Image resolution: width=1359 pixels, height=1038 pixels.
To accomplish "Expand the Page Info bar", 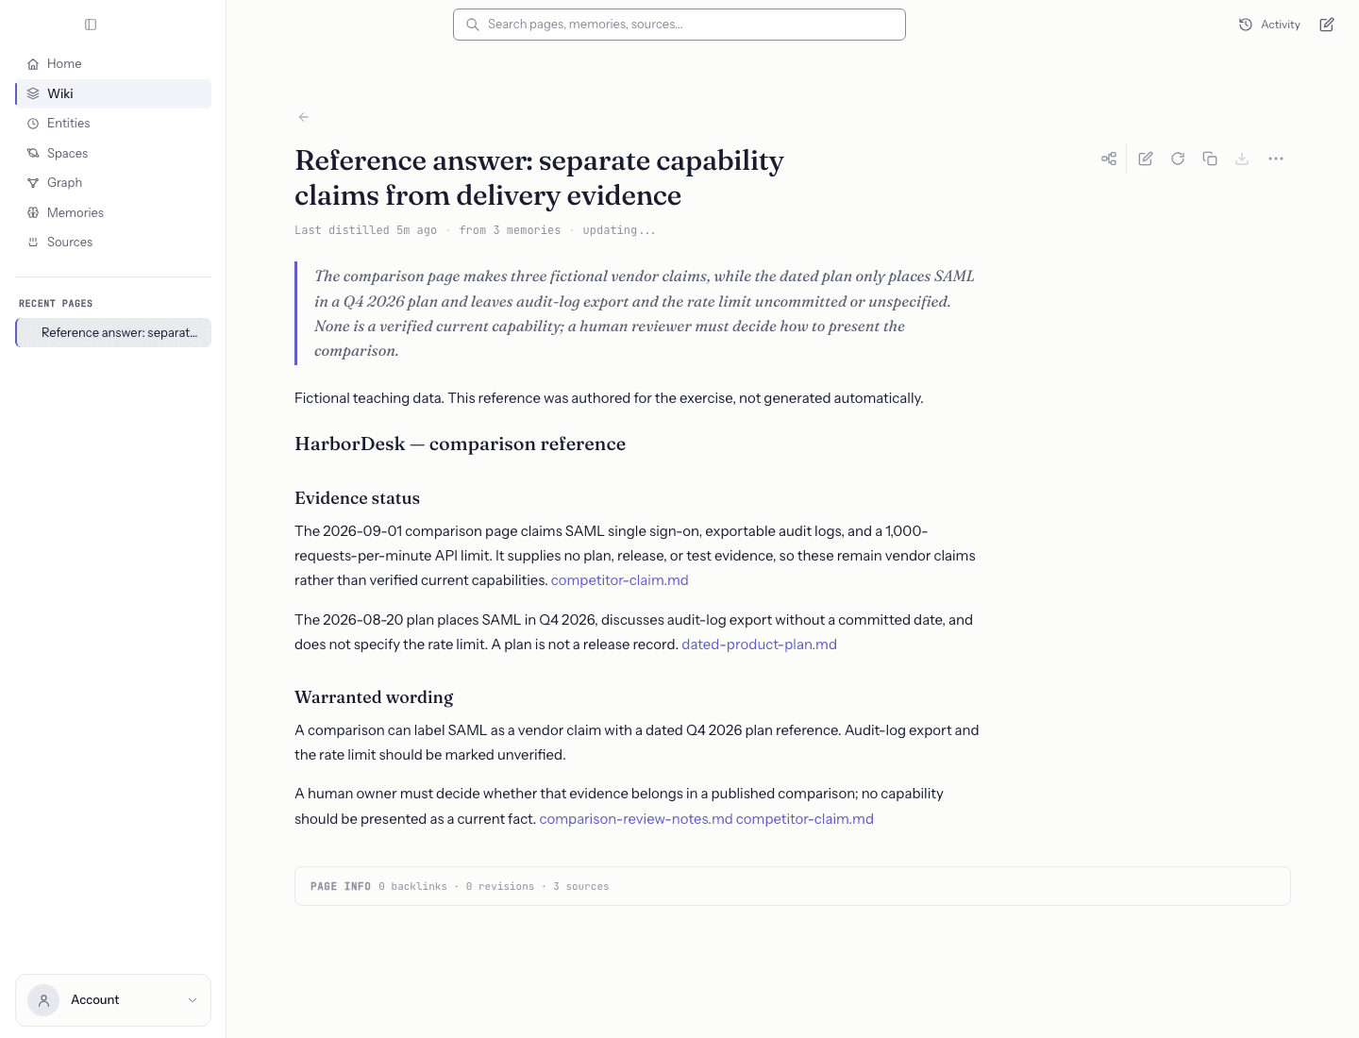I will 793,886.
